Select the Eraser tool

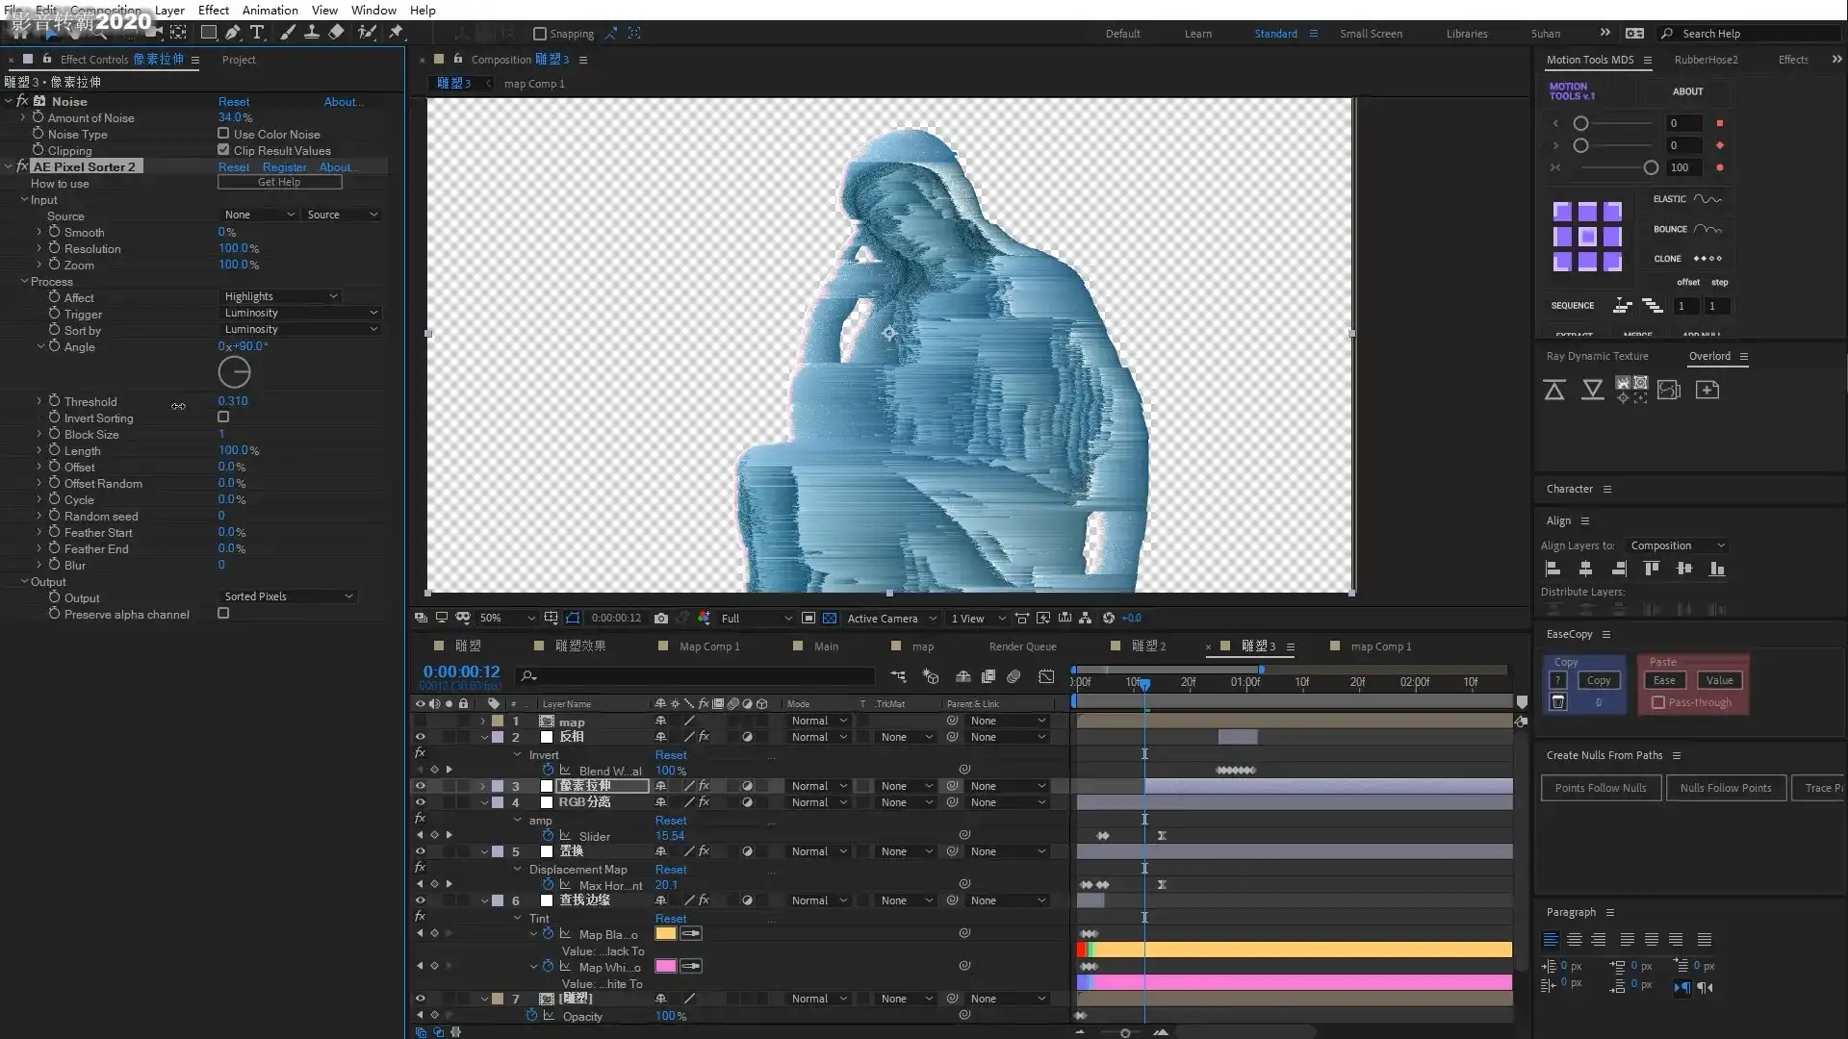pyautogui.click(x=336, y=33)
